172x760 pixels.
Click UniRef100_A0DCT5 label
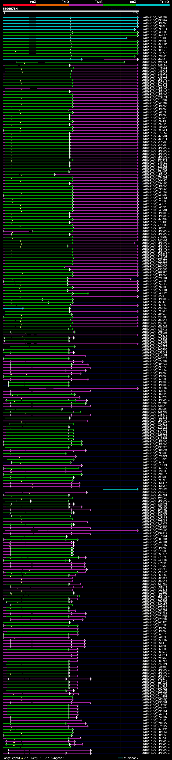pyautogui.click(x=154, y=335)
